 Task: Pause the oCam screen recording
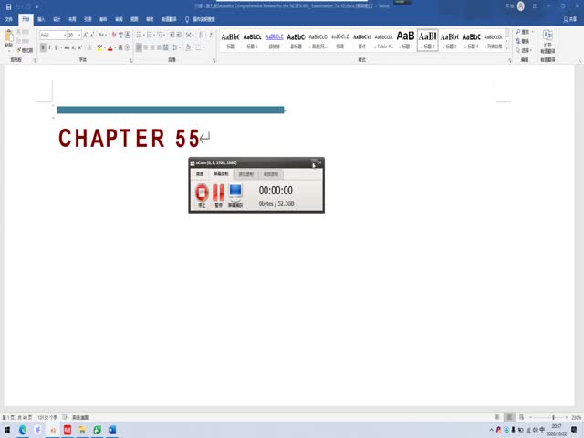click(218, 192)
